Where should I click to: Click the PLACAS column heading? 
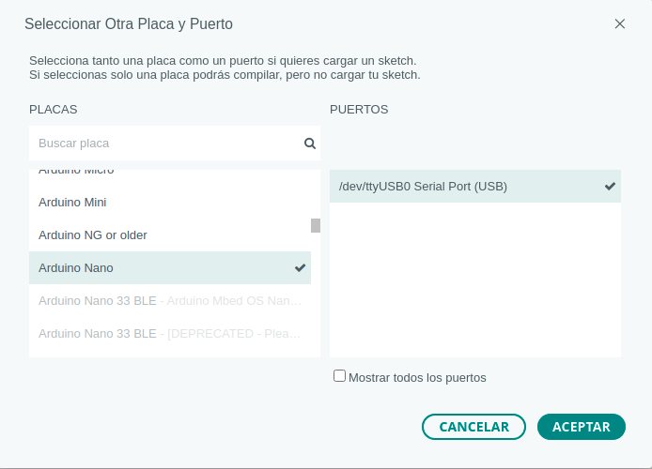pos(53,109)
